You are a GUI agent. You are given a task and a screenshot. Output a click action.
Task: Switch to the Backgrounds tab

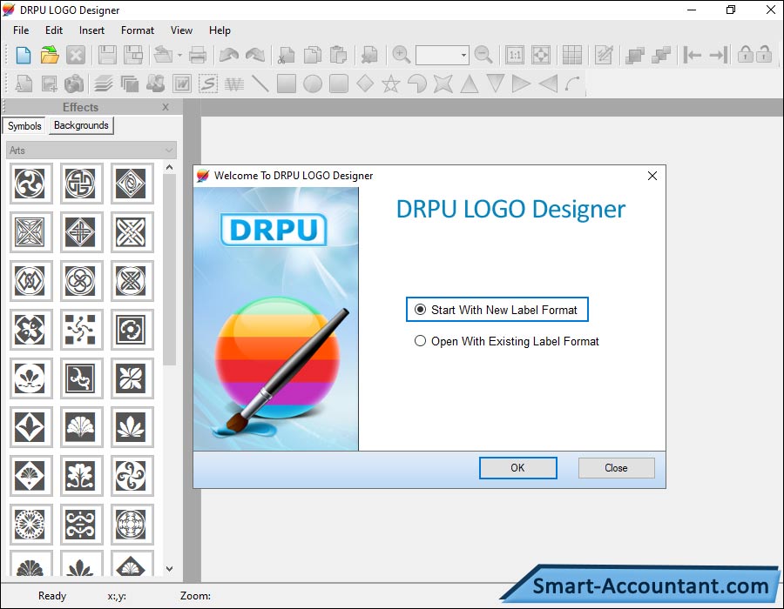tap(81, 125)
